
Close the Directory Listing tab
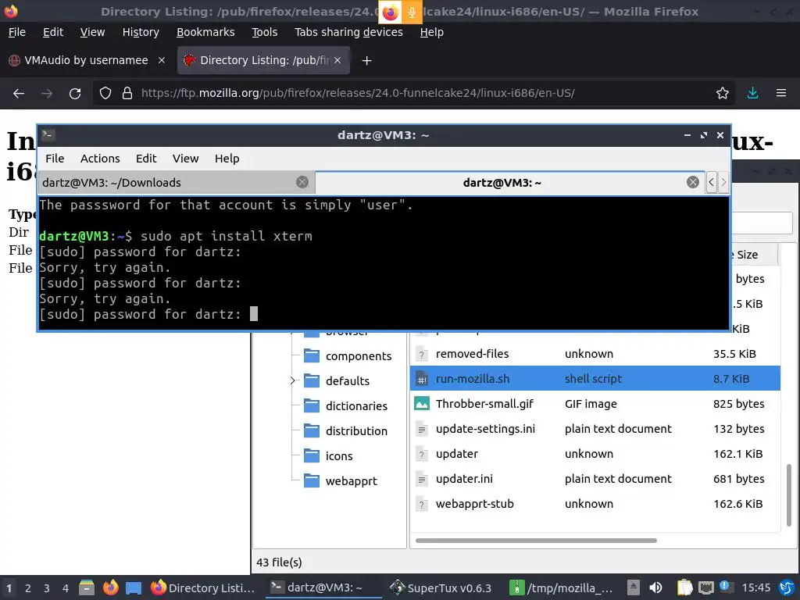coord(337,60)
